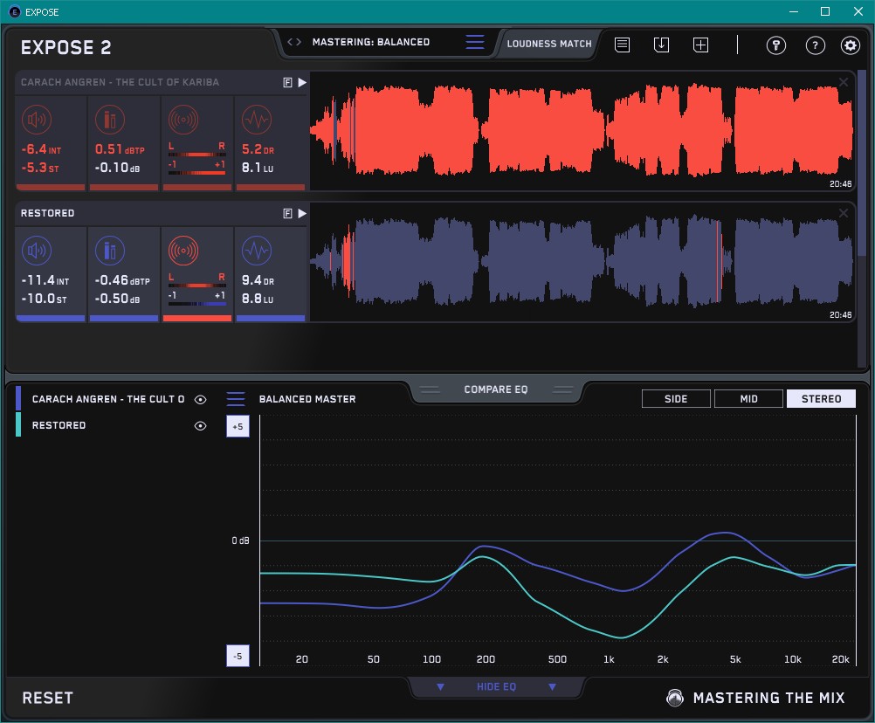Click the export download icon in top toolbar
Screen dimensions: 875x723
pos(661,45)
